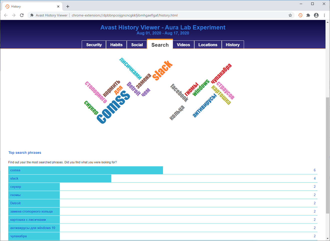
Task: Switch to the Security tab
Action: point(94,45)
